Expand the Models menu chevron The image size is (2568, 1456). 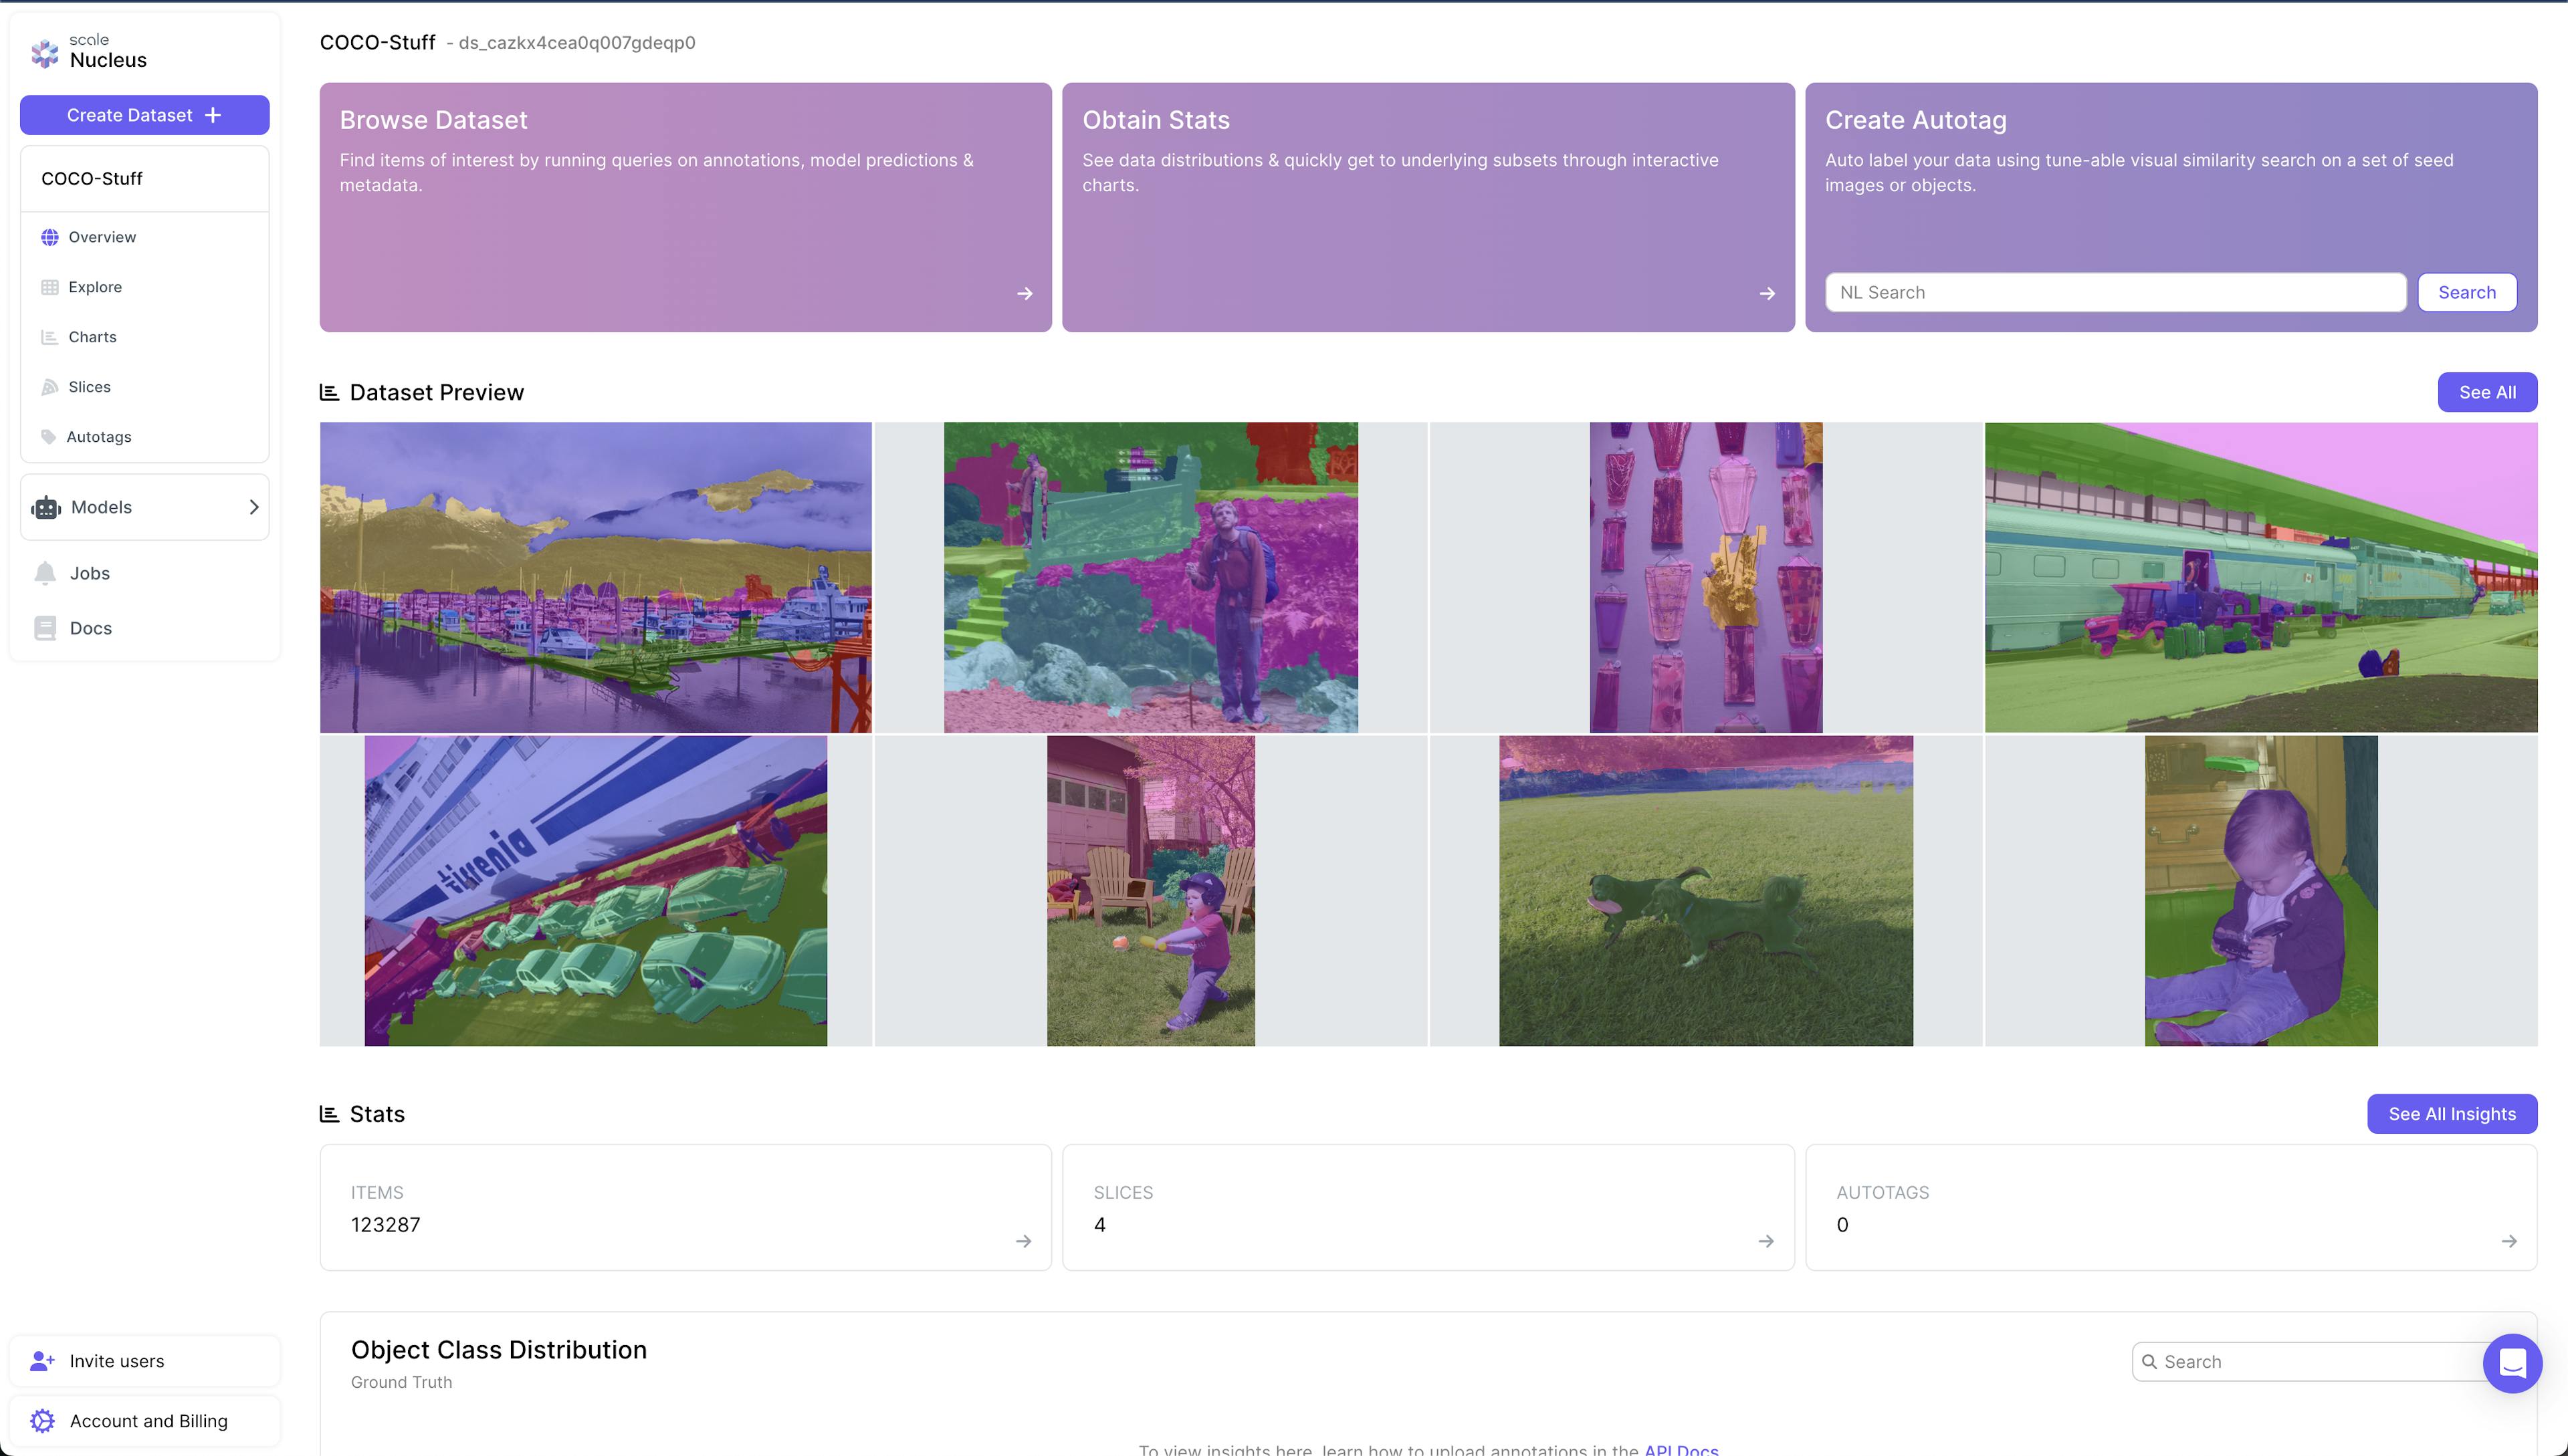253,507
